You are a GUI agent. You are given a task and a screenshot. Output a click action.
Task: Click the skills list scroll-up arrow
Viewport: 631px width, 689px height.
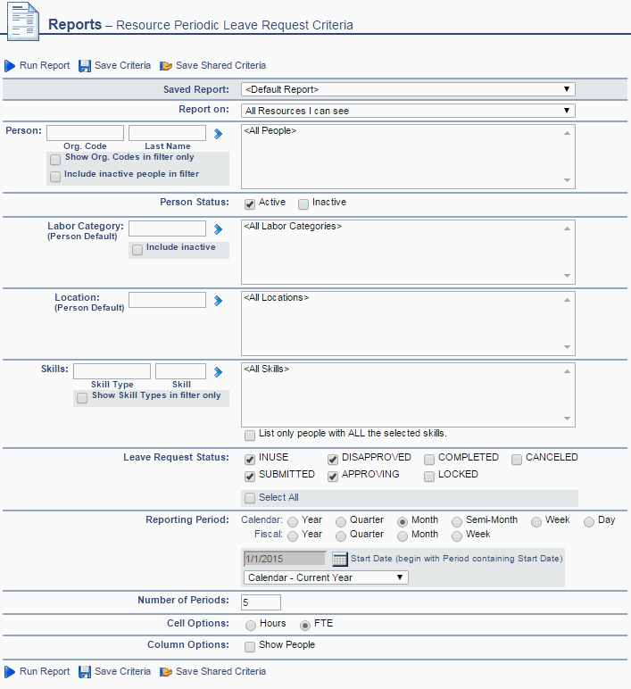(x=568, y=372)
